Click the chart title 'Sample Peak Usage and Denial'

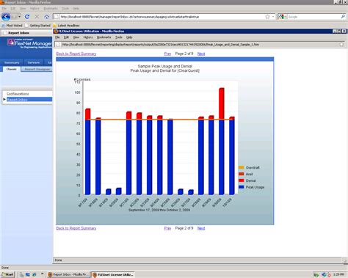tap(164, 66)
